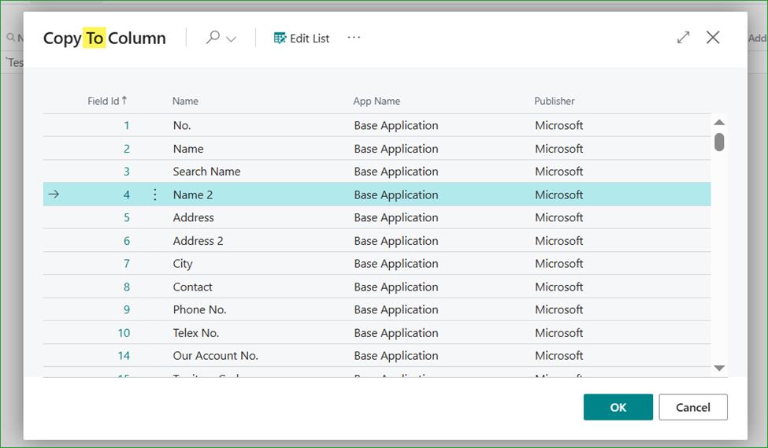The height and width of the screenshot is (448, 768).
Task: Click Microsoft in the Search Name row
Action: (558, 172)
